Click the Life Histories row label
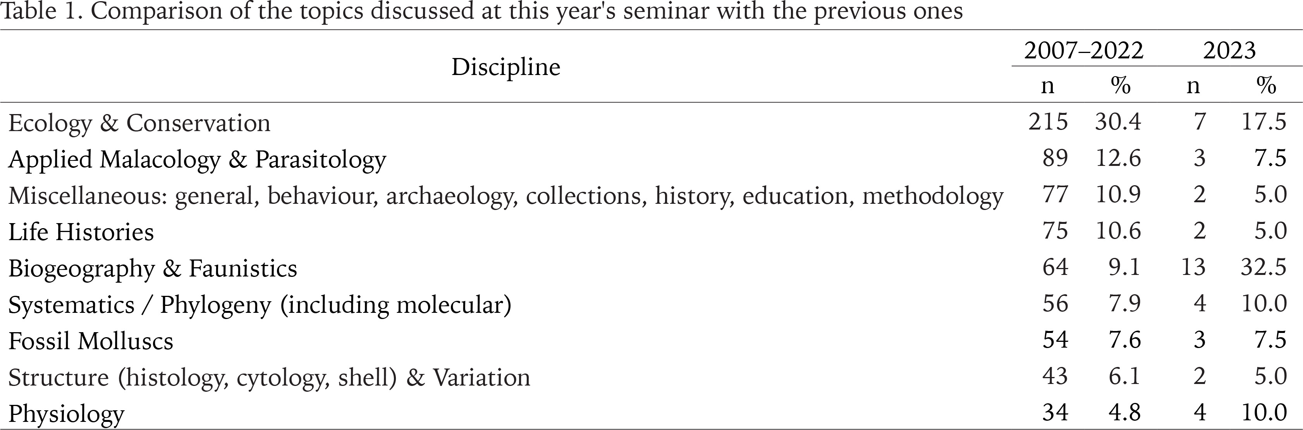Image resolution: width=1303 pixels, height=430 pixels. click(81, 232)
